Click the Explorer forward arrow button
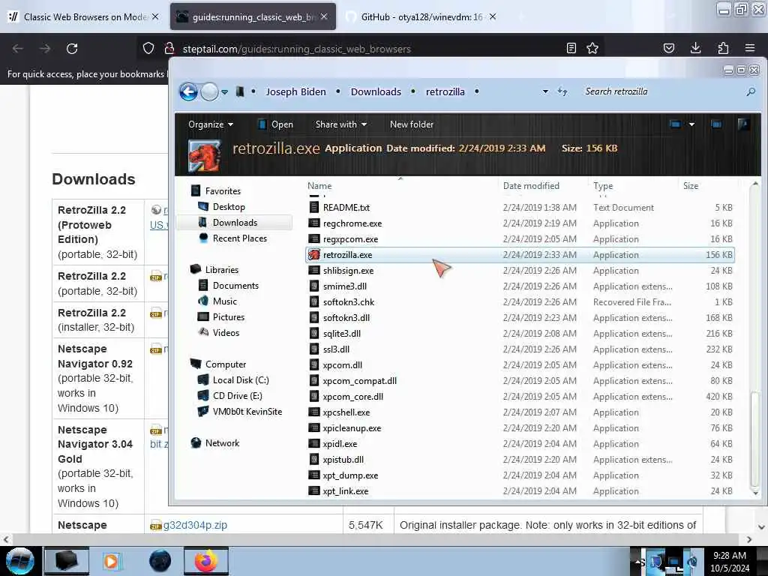768x576 pixels. [210, 91]
